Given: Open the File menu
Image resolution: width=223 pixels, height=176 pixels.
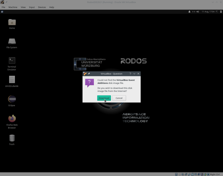Looking at the screenshot, I should click(4, 7).
